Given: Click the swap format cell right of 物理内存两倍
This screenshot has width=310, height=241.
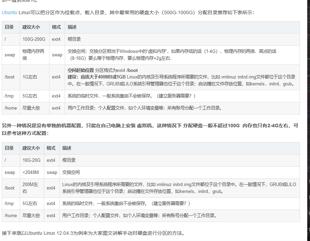Looking at the screenshot, I should [x=57, y=55].
